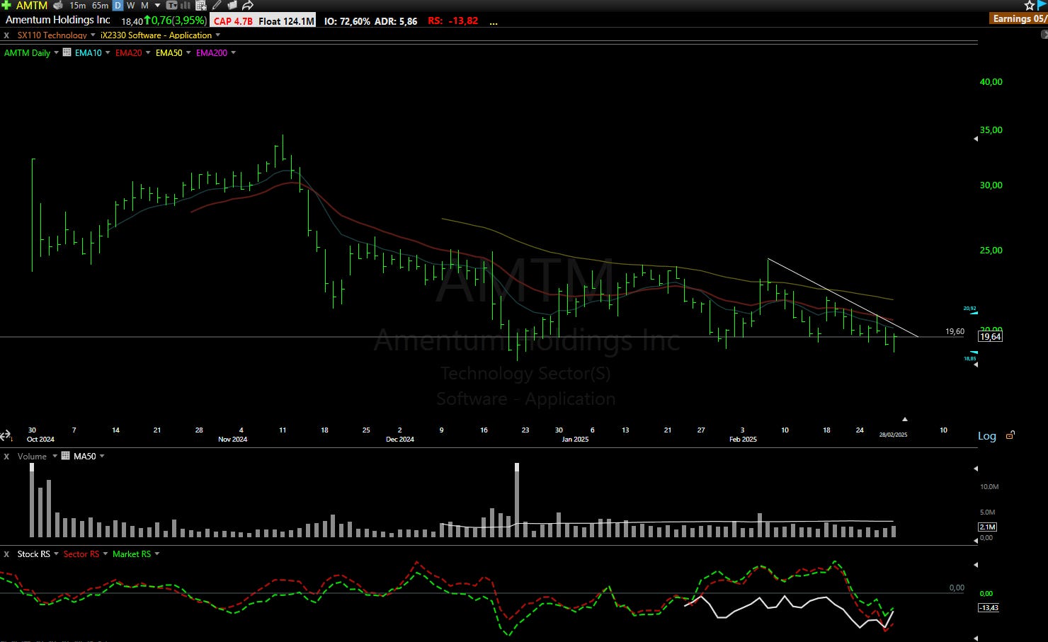
Task: Select the Daily (D) timeframe
Action: (x=118, y=5)
